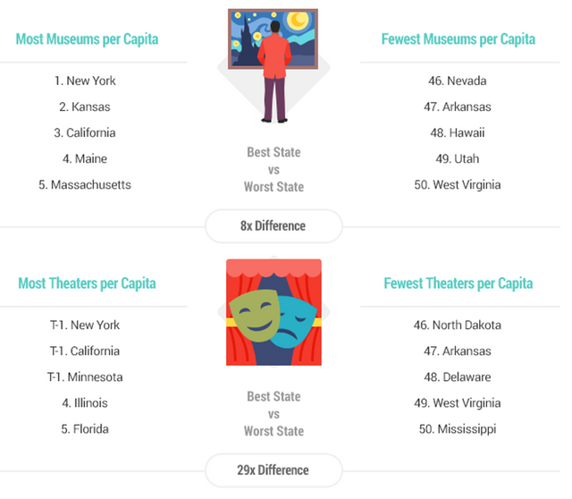The width and height of the screenshot is (572, 499).
Task: Open the "Most Museums per Capita" heading
Action: (88, 39)
